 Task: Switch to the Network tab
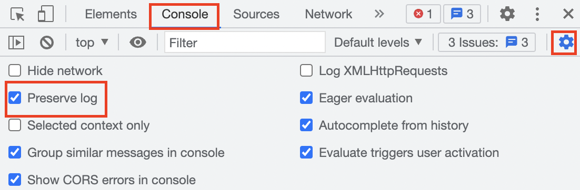[328, 14]
